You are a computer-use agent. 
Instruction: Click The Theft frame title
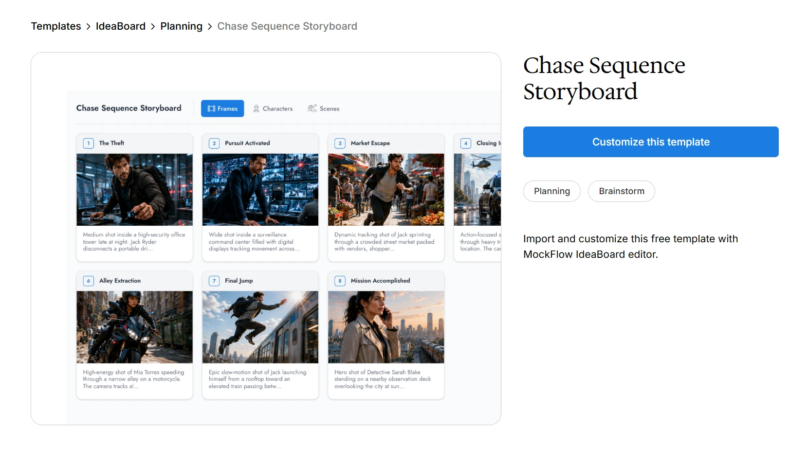pos(111,143)
